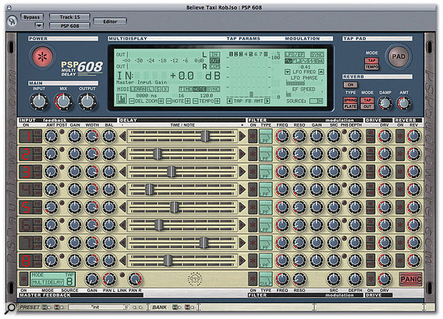Click the MIDI L button in the display
Viewport: 443px width, 319px height.
(150, 89)
